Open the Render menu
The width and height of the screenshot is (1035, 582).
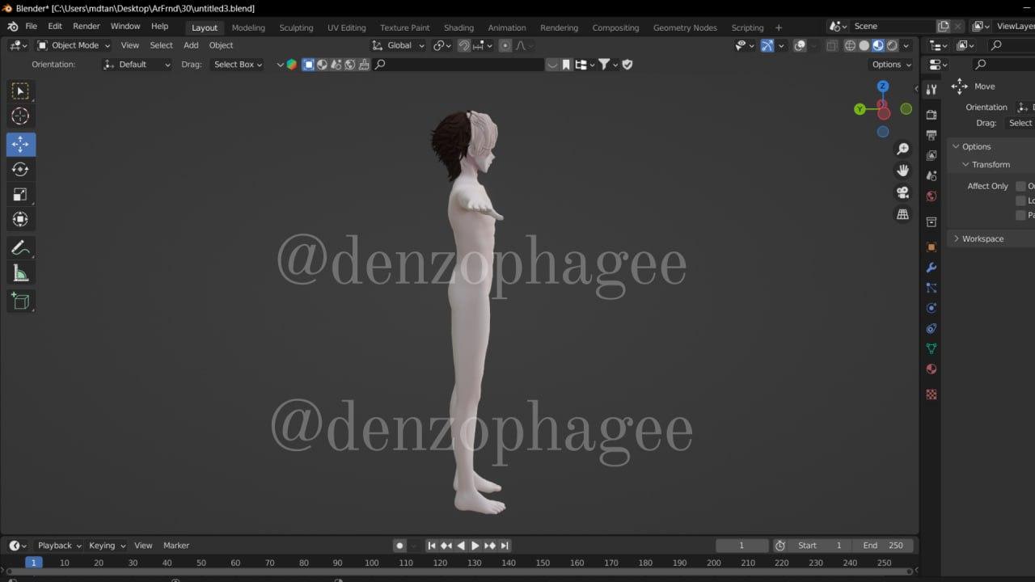(x=87, y=27)
